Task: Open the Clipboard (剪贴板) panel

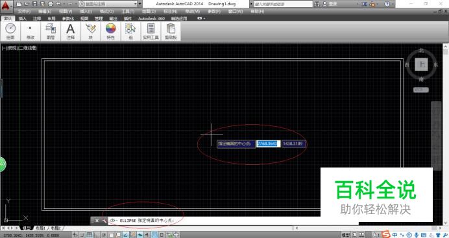Action: 171,32
